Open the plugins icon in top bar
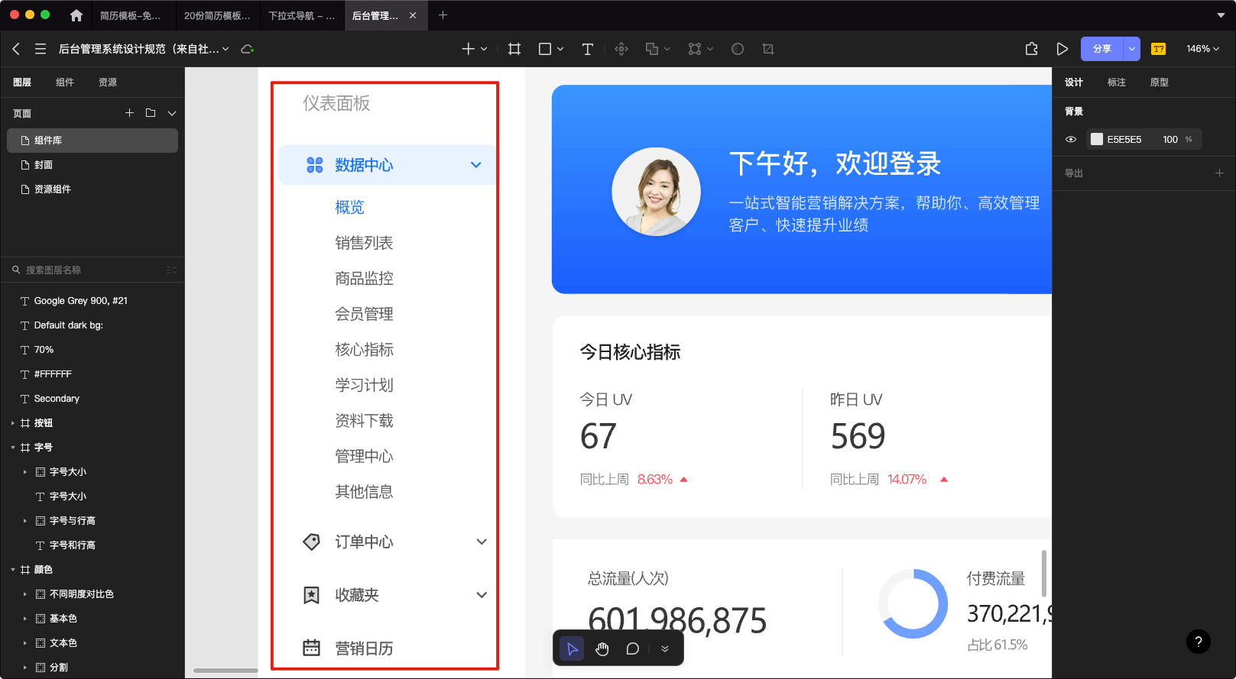 pyautogui.click(x=1031, y=49)
